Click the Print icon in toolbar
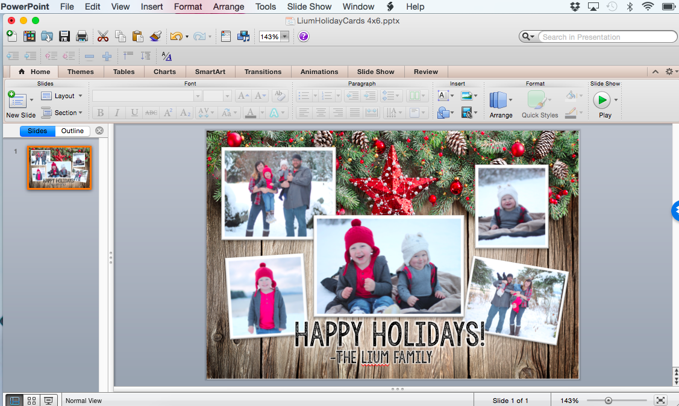Viewport: 679px width, 406px height. click(82, 37)
